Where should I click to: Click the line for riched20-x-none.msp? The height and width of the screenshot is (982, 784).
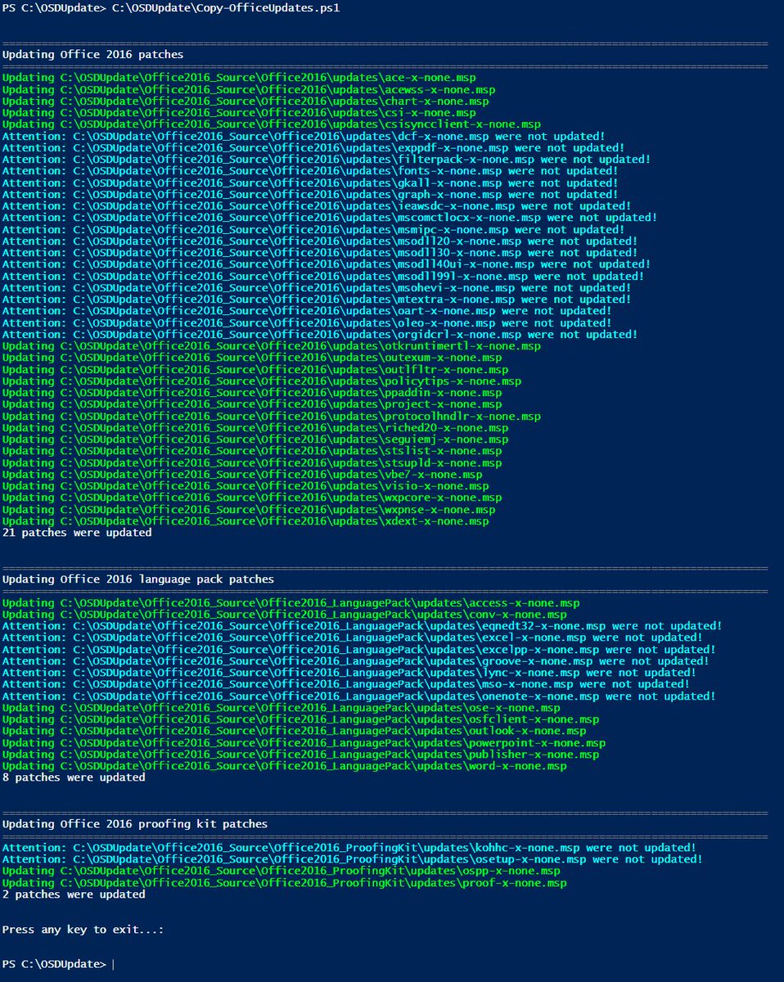point(255,428)
